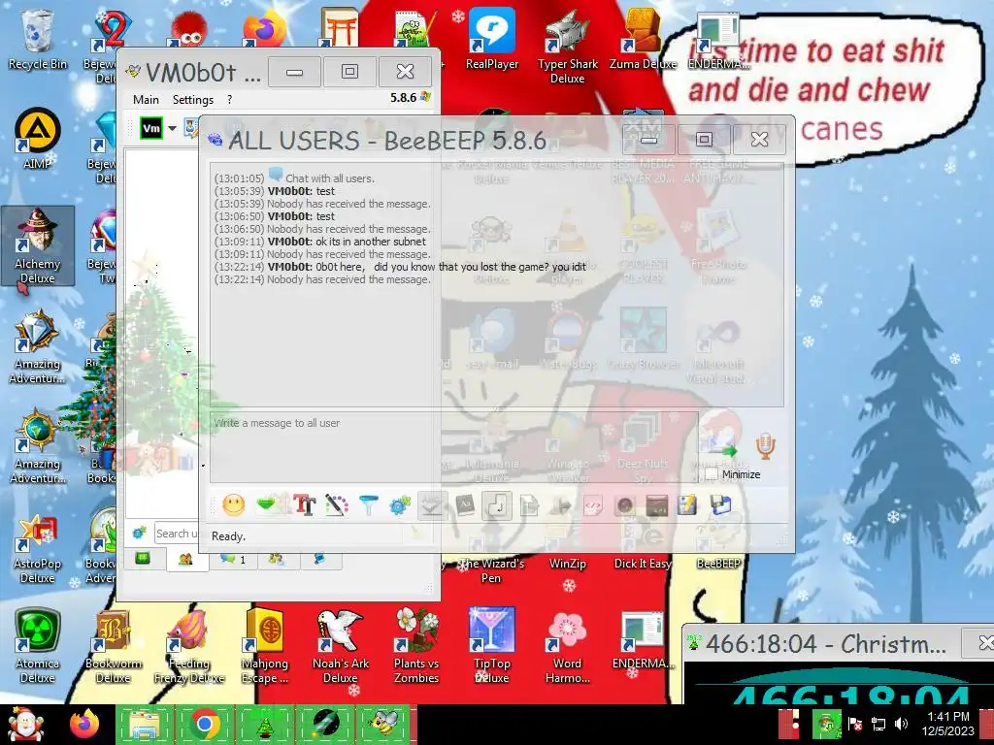
Task: Click the edit profile icon beside the Vm dropdown
Action: [x=191, y=128]
